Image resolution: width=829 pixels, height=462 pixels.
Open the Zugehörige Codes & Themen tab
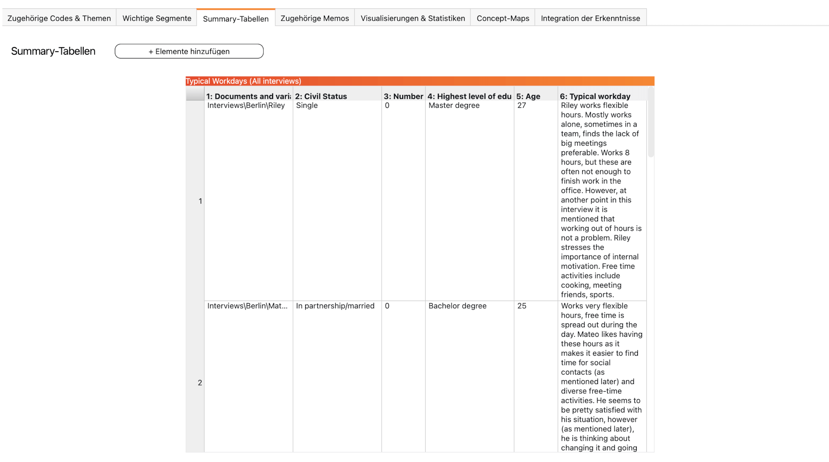(x=59, y=18)
